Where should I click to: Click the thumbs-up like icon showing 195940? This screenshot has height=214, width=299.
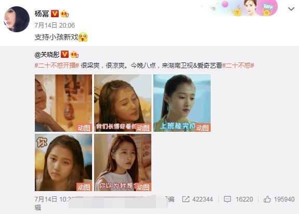(267, 199)
